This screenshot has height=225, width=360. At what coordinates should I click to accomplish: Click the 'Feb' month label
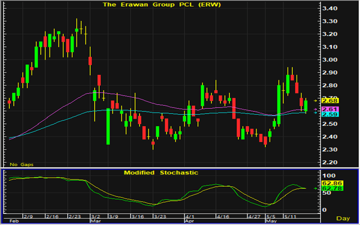(x=13, y=221)
